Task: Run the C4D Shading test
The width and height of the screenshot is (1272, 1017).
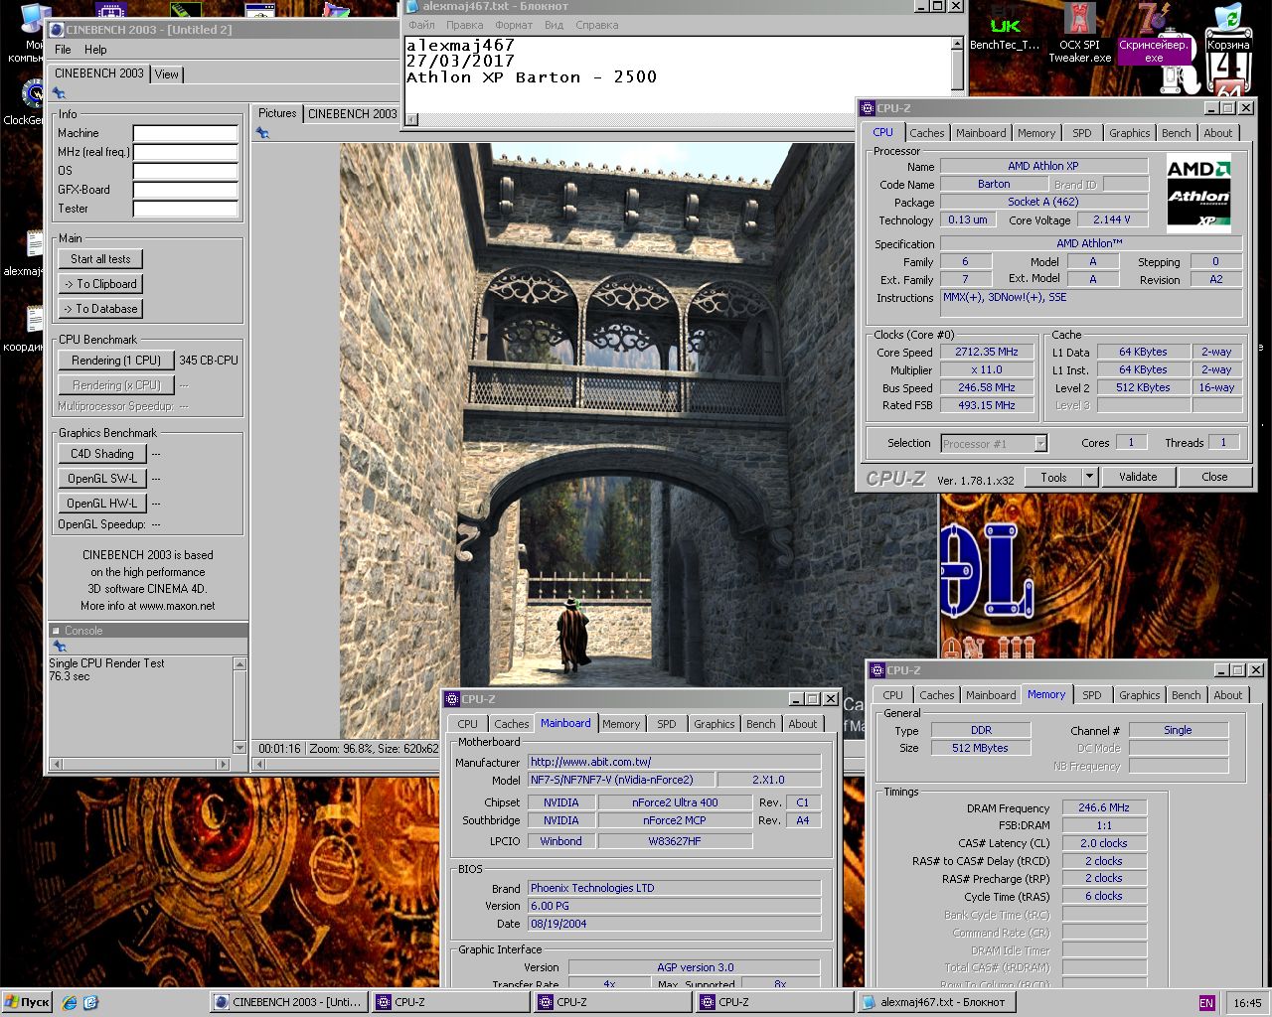Action: click(102, 454)
